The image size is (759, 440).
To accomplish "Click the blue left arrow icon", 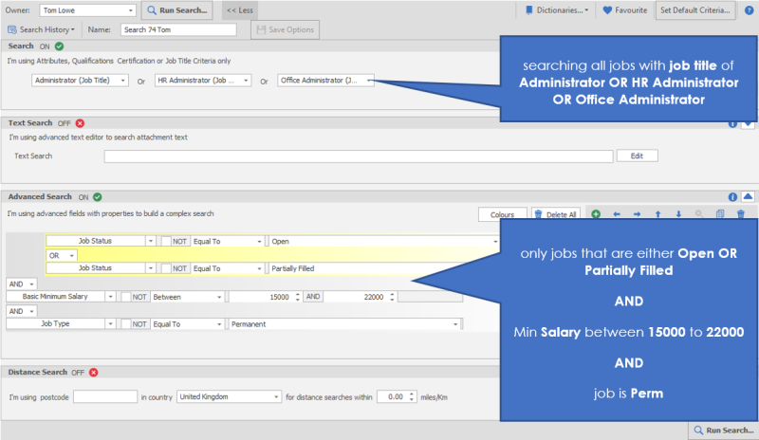I will tap(617, 214).
